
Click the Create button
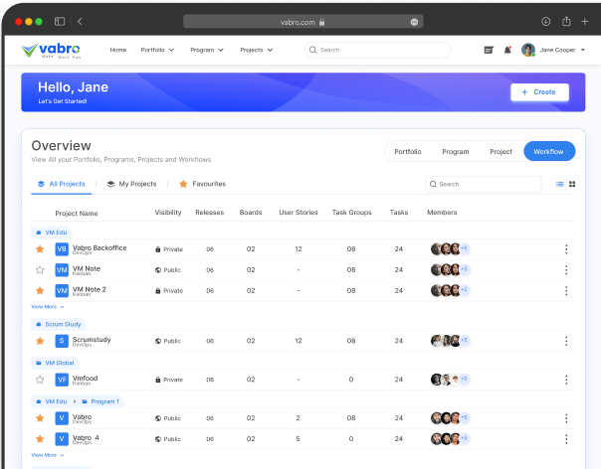click(x=539, y=91)
